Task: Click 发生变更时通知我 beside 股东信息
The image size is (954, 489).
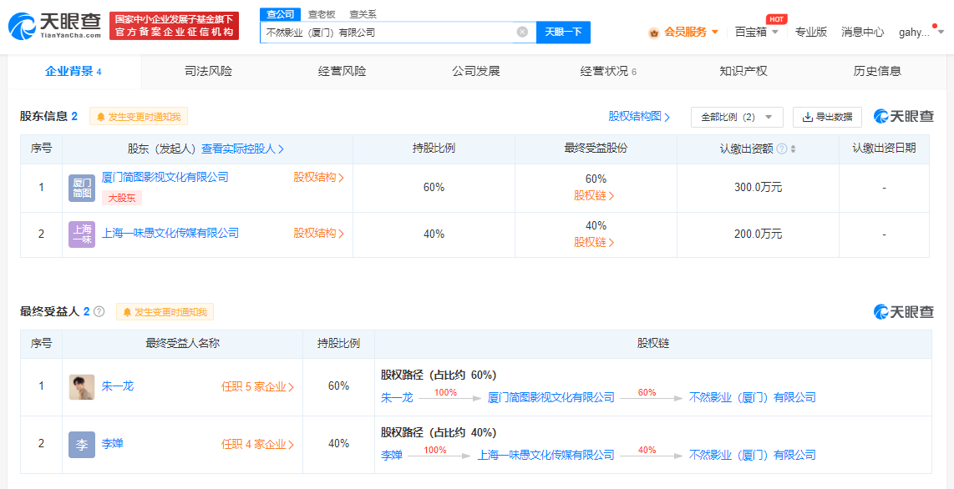Action: click(139, 117)
